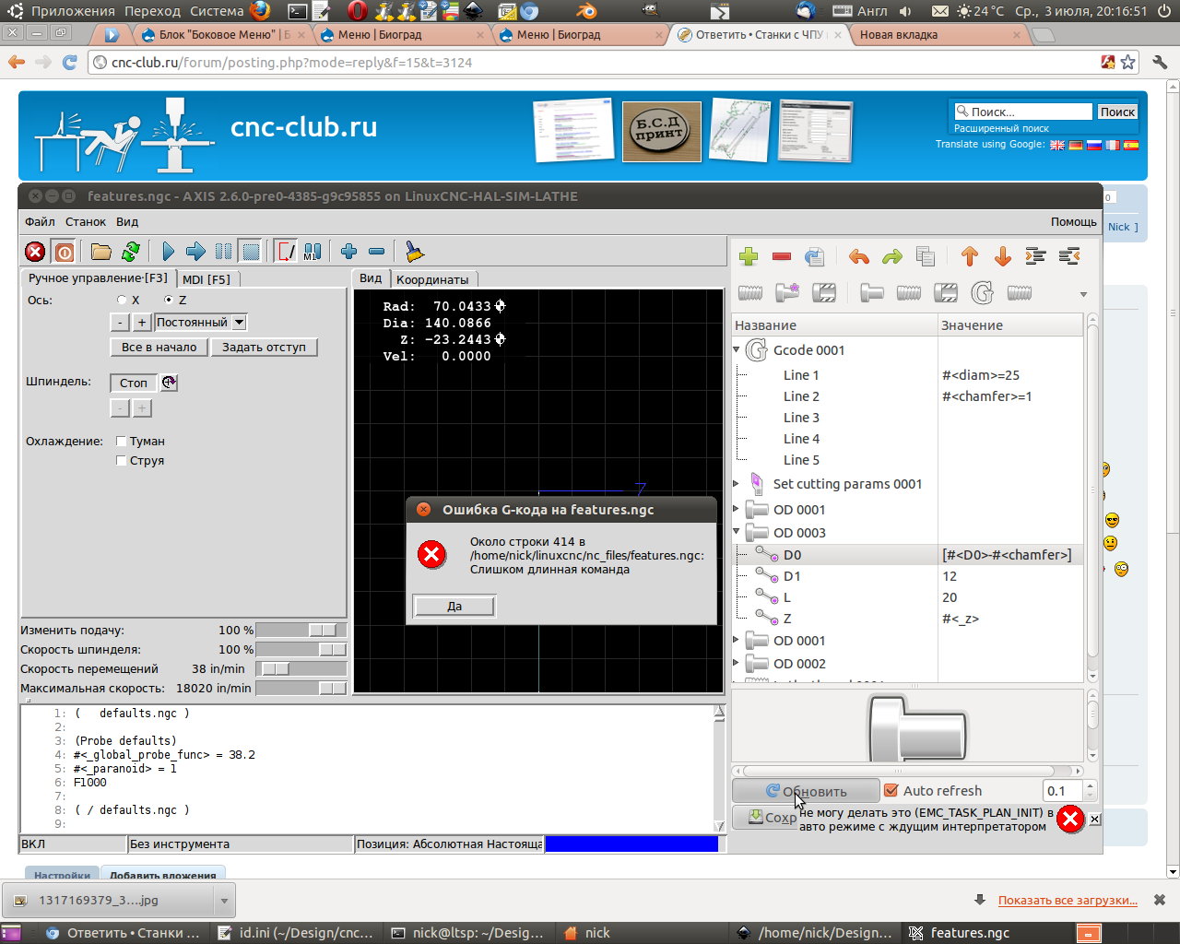Click the reload document icon in features toolbar
The image size is (1180, 944).
pyautogui.click(x=814, y=256)
